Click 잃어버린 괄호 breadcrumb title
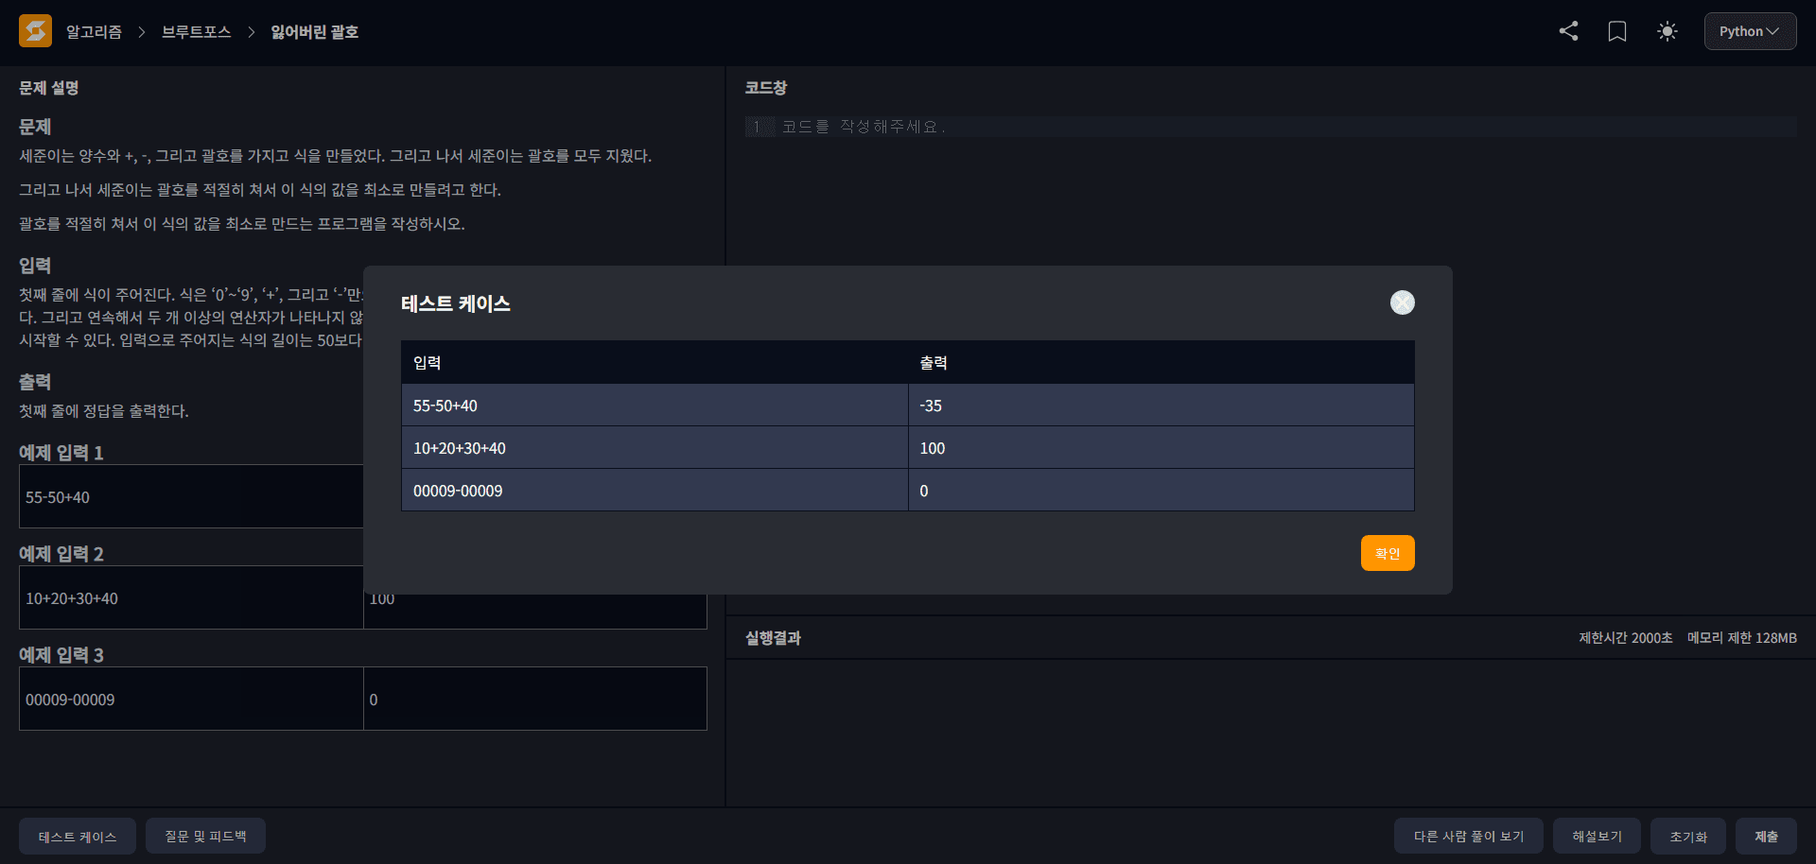 [x=314, y=32]
